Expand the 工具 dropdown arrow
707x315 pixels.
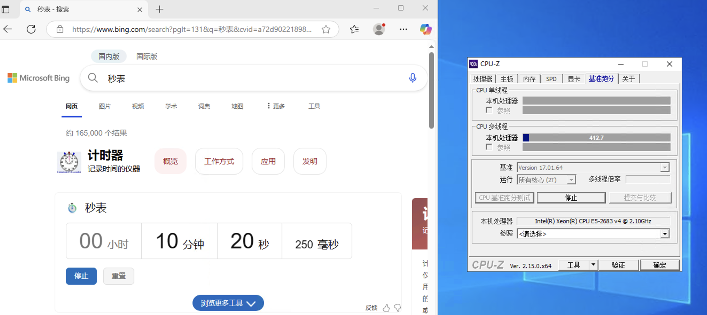pos(593,265)
